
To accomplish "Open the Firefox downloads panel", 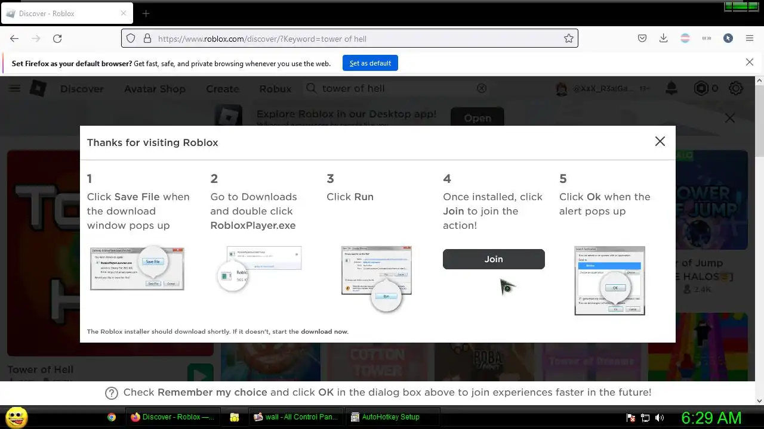I will pos(663,38).
